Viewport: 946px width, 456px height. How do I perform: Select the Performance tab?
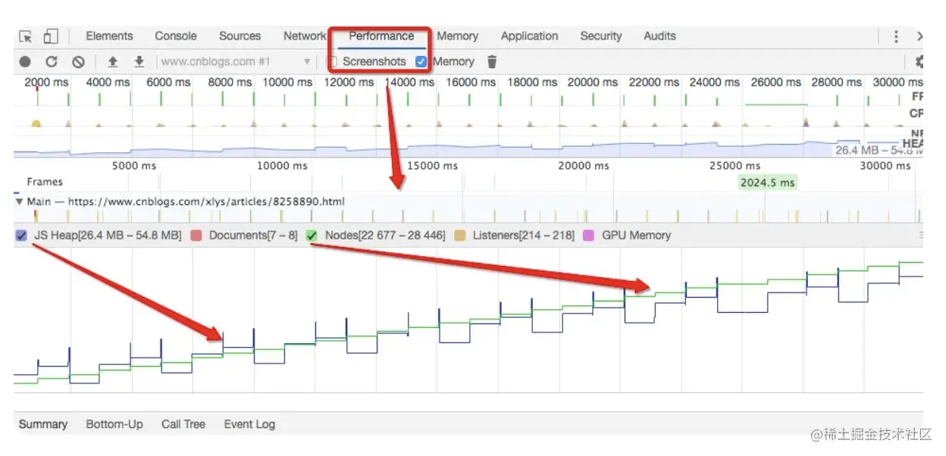coord(381,36)
